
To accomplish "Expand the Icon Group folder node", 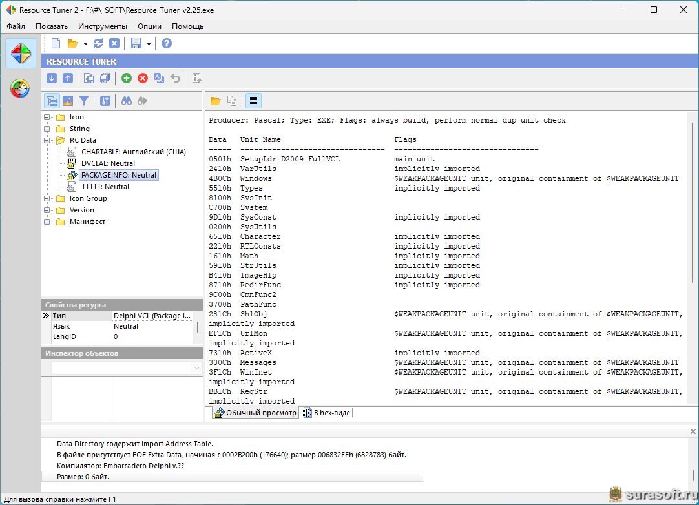I will click(47, 198).
